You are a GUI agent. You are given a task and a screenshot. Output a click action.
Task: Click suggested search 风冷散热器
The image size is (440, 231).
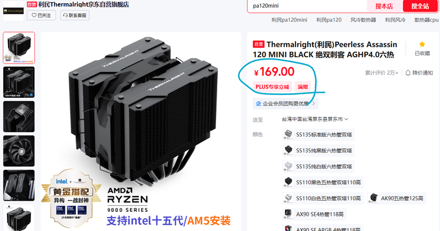point(363,20)
